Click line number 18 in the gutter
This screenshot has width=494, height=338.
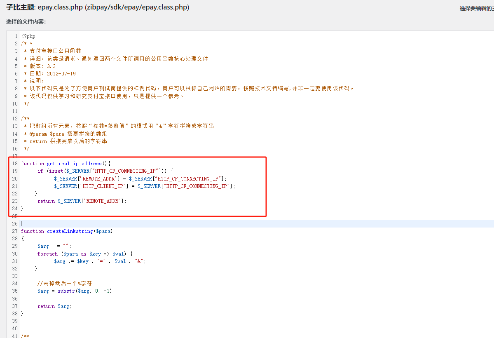click(15, 164)
